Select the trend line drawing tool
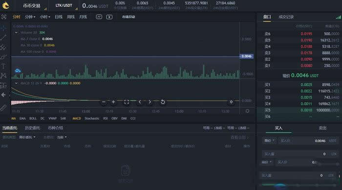 [x=3, y=38]
